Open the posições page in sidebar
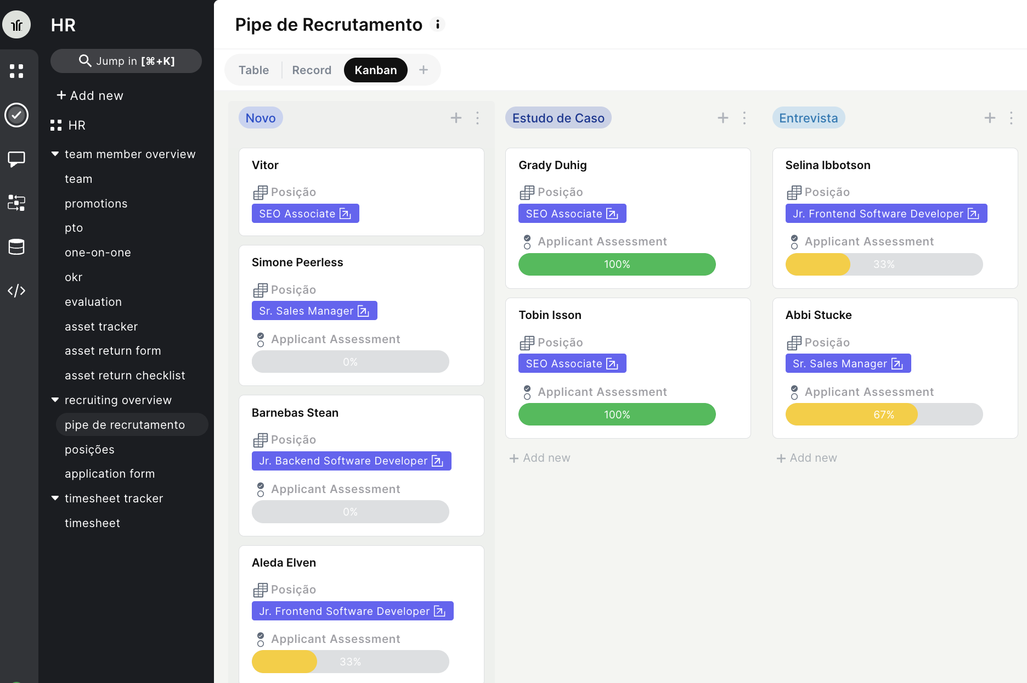 (89, 450)
